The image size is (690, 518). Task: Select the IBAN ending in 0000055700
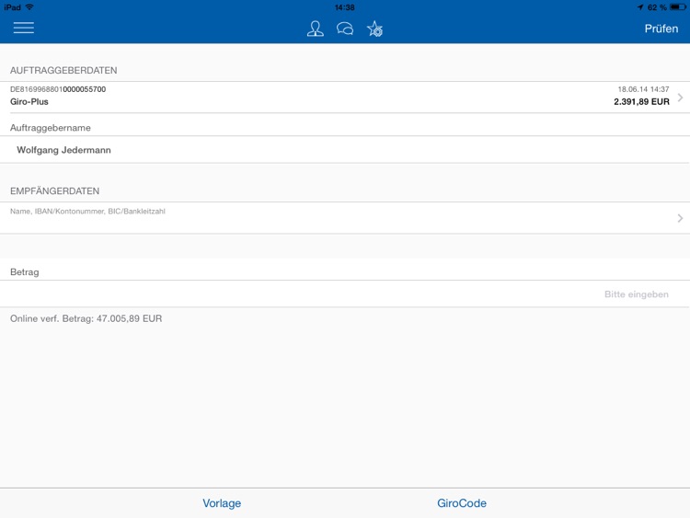coord(58,89)
